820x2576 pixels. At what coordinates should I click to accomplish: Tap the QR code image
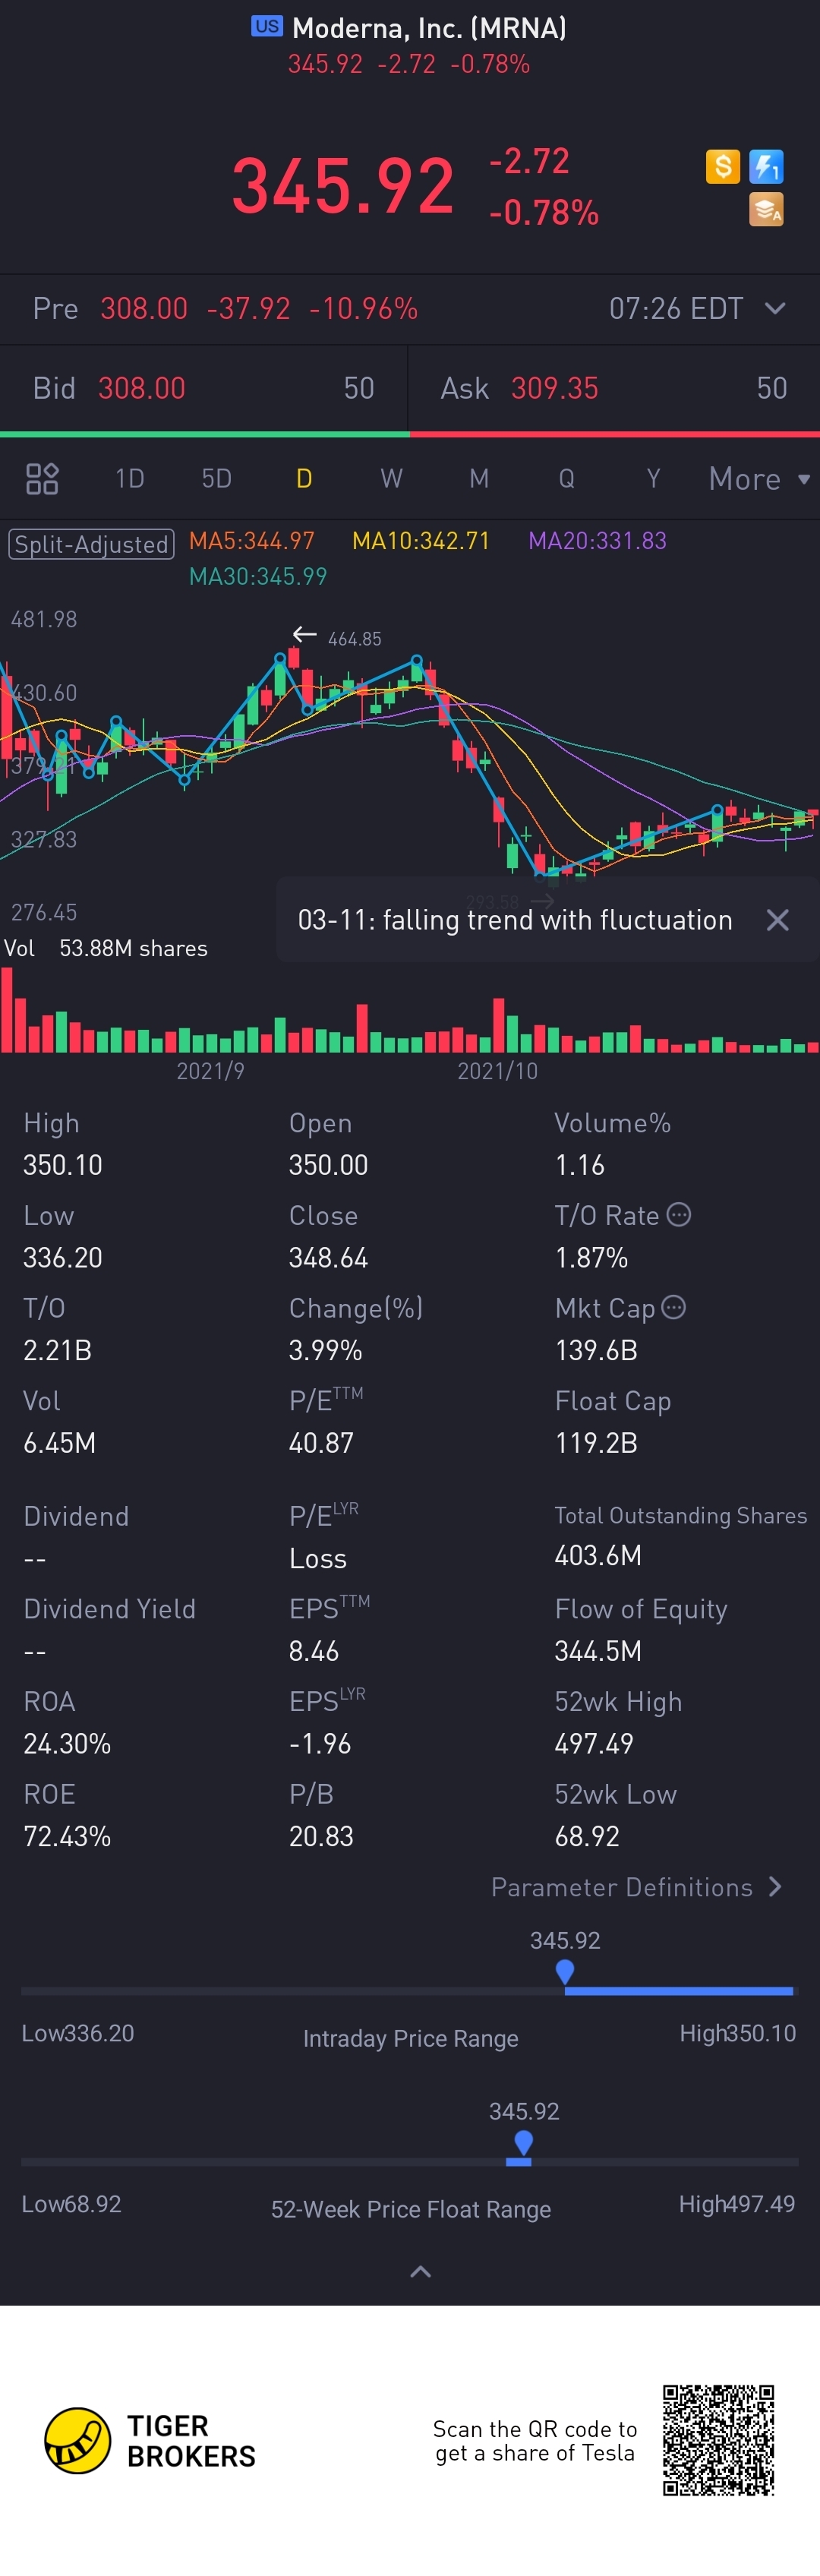tap(718, 2440)
